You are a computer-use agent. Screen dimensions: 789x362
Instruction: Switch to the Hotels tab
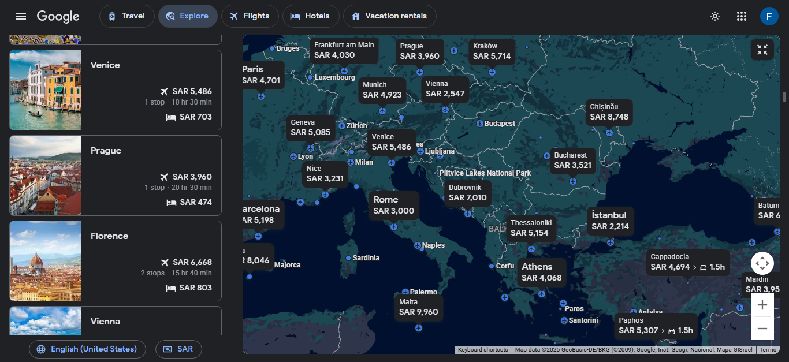pyautogui.click(x=310, y=16)
